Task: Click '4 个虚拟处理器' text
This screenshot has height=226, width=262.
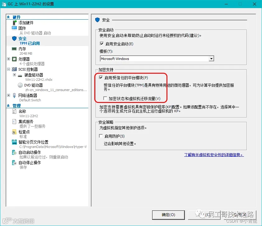Action: pos(32,64)
